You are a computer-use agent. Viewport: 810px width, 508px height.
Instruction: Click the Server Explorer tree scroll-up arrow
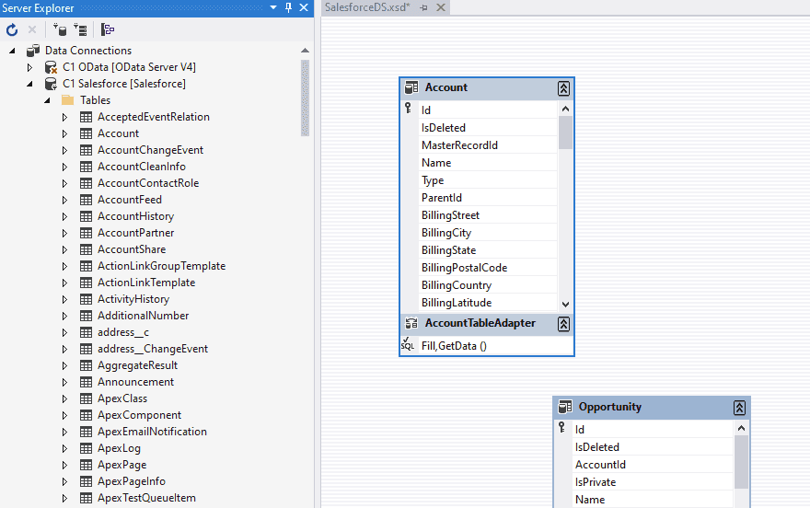[305, 51]
